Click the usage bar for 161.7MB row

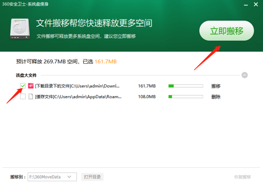tap(186, 86)
